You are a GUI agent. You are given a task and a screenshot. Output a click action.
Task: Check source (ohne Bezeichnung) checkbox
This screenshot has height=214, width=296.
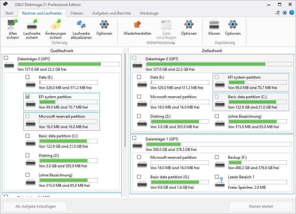click(27, 175)
